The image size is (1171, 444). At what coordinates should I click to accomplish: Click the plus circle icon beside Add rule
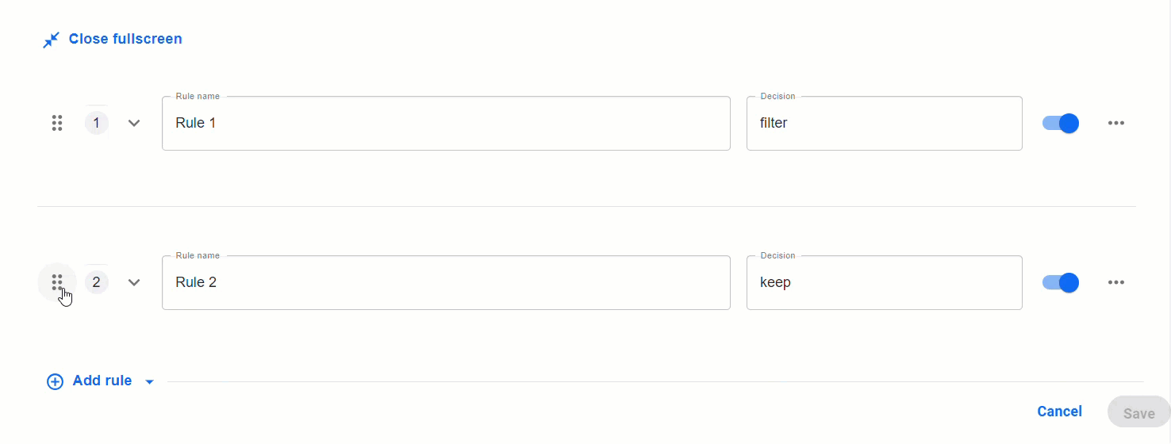[x=55, y=382]
